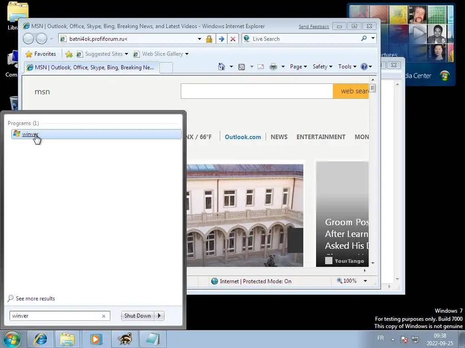Click the address bar URL field

(128, 39)
